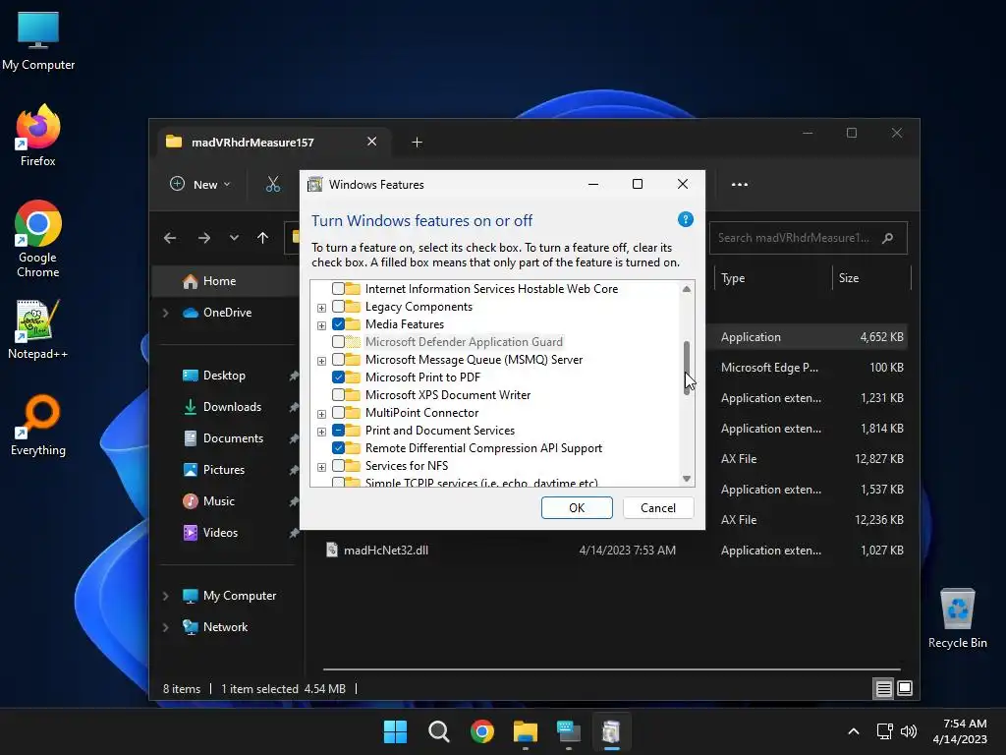Confirm Windows Features with OK
The height and width of the screenshot is (755, 1006).
577,508
